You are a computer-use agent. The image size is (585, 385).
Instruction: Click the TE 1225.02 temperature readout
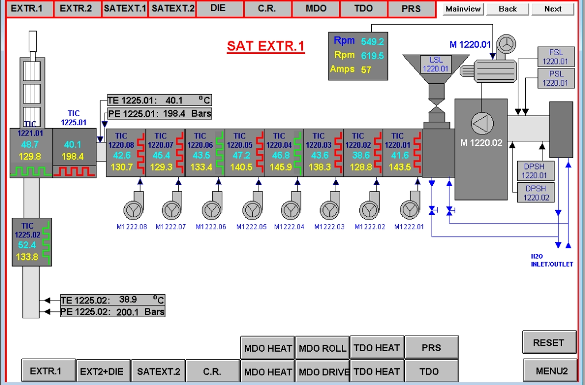click(x=113, y=300)
